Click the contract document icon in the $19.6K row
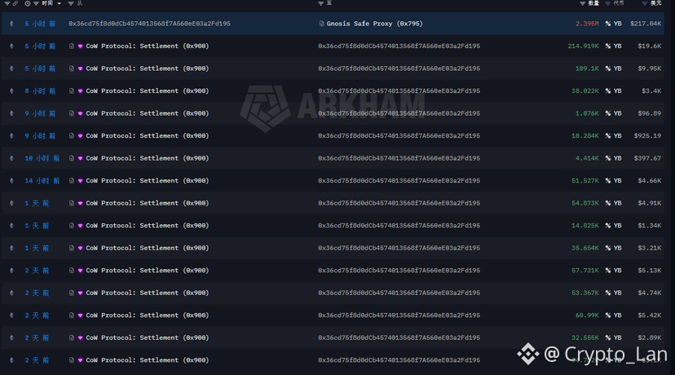Image resolution: width=675 pixels, height=375 pixels. point(72,46)
